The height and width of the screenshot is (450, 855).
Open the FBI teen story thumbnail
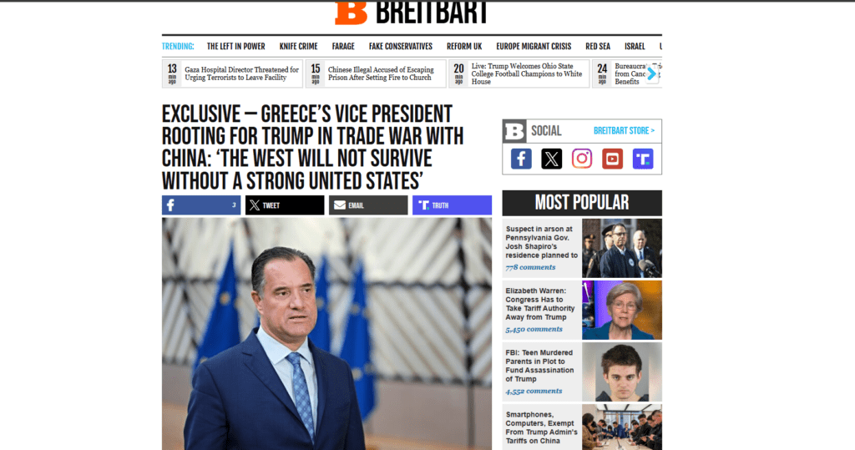[x=621, y=372]
